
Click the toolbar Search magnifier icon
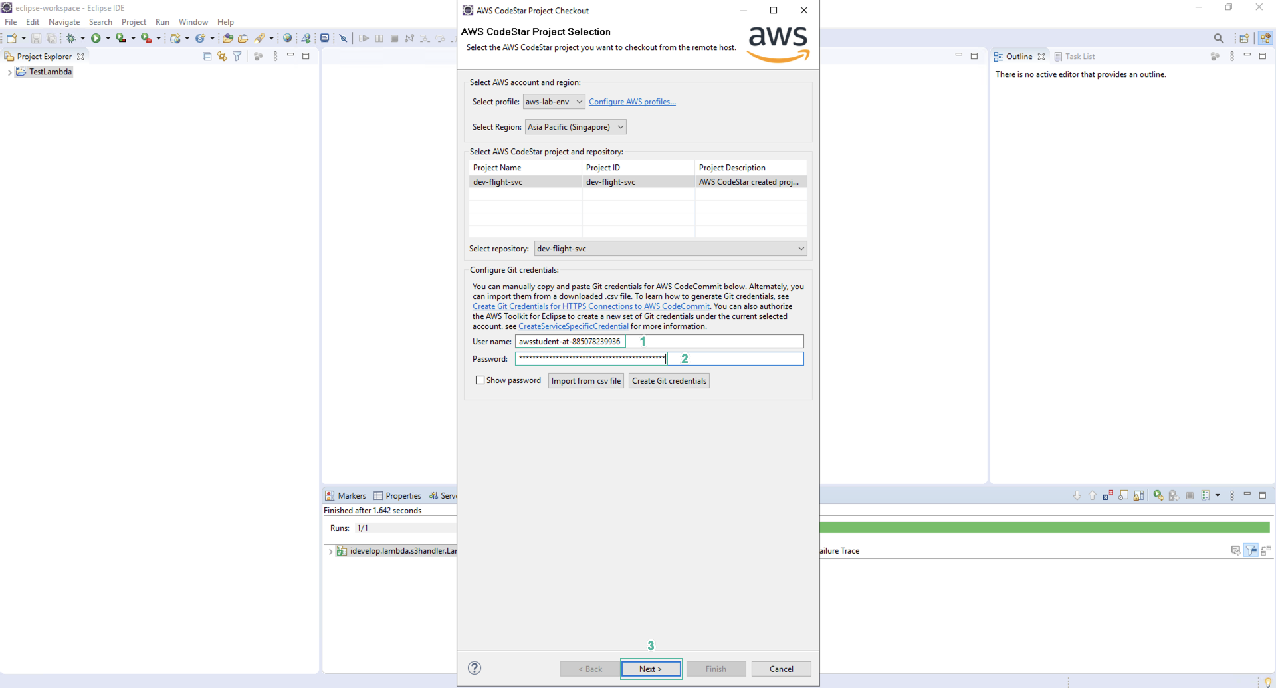click(1218, 38)
